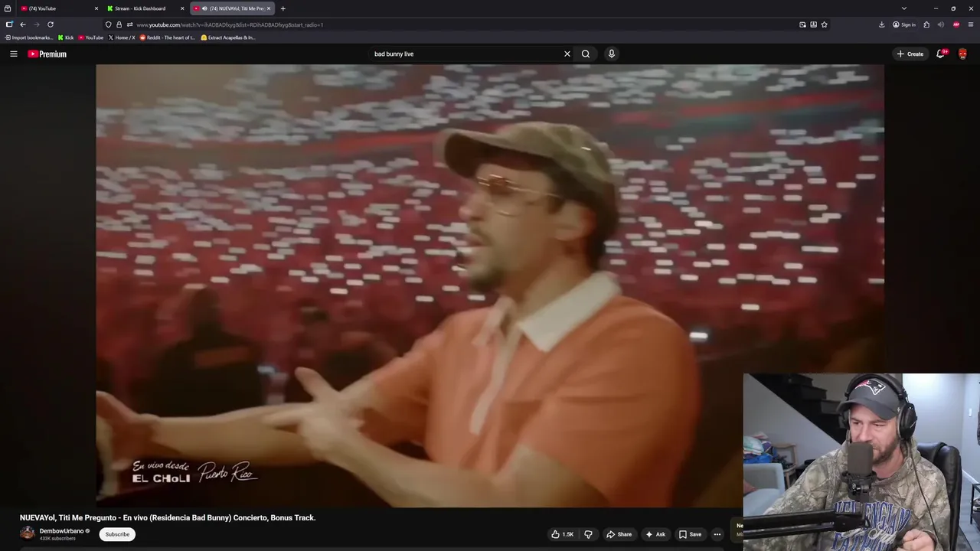This screenshot has height=551, width=980.
Task: Click the tab overview icon at top-left
Action: pyautogui.click(x=8, y=8)
